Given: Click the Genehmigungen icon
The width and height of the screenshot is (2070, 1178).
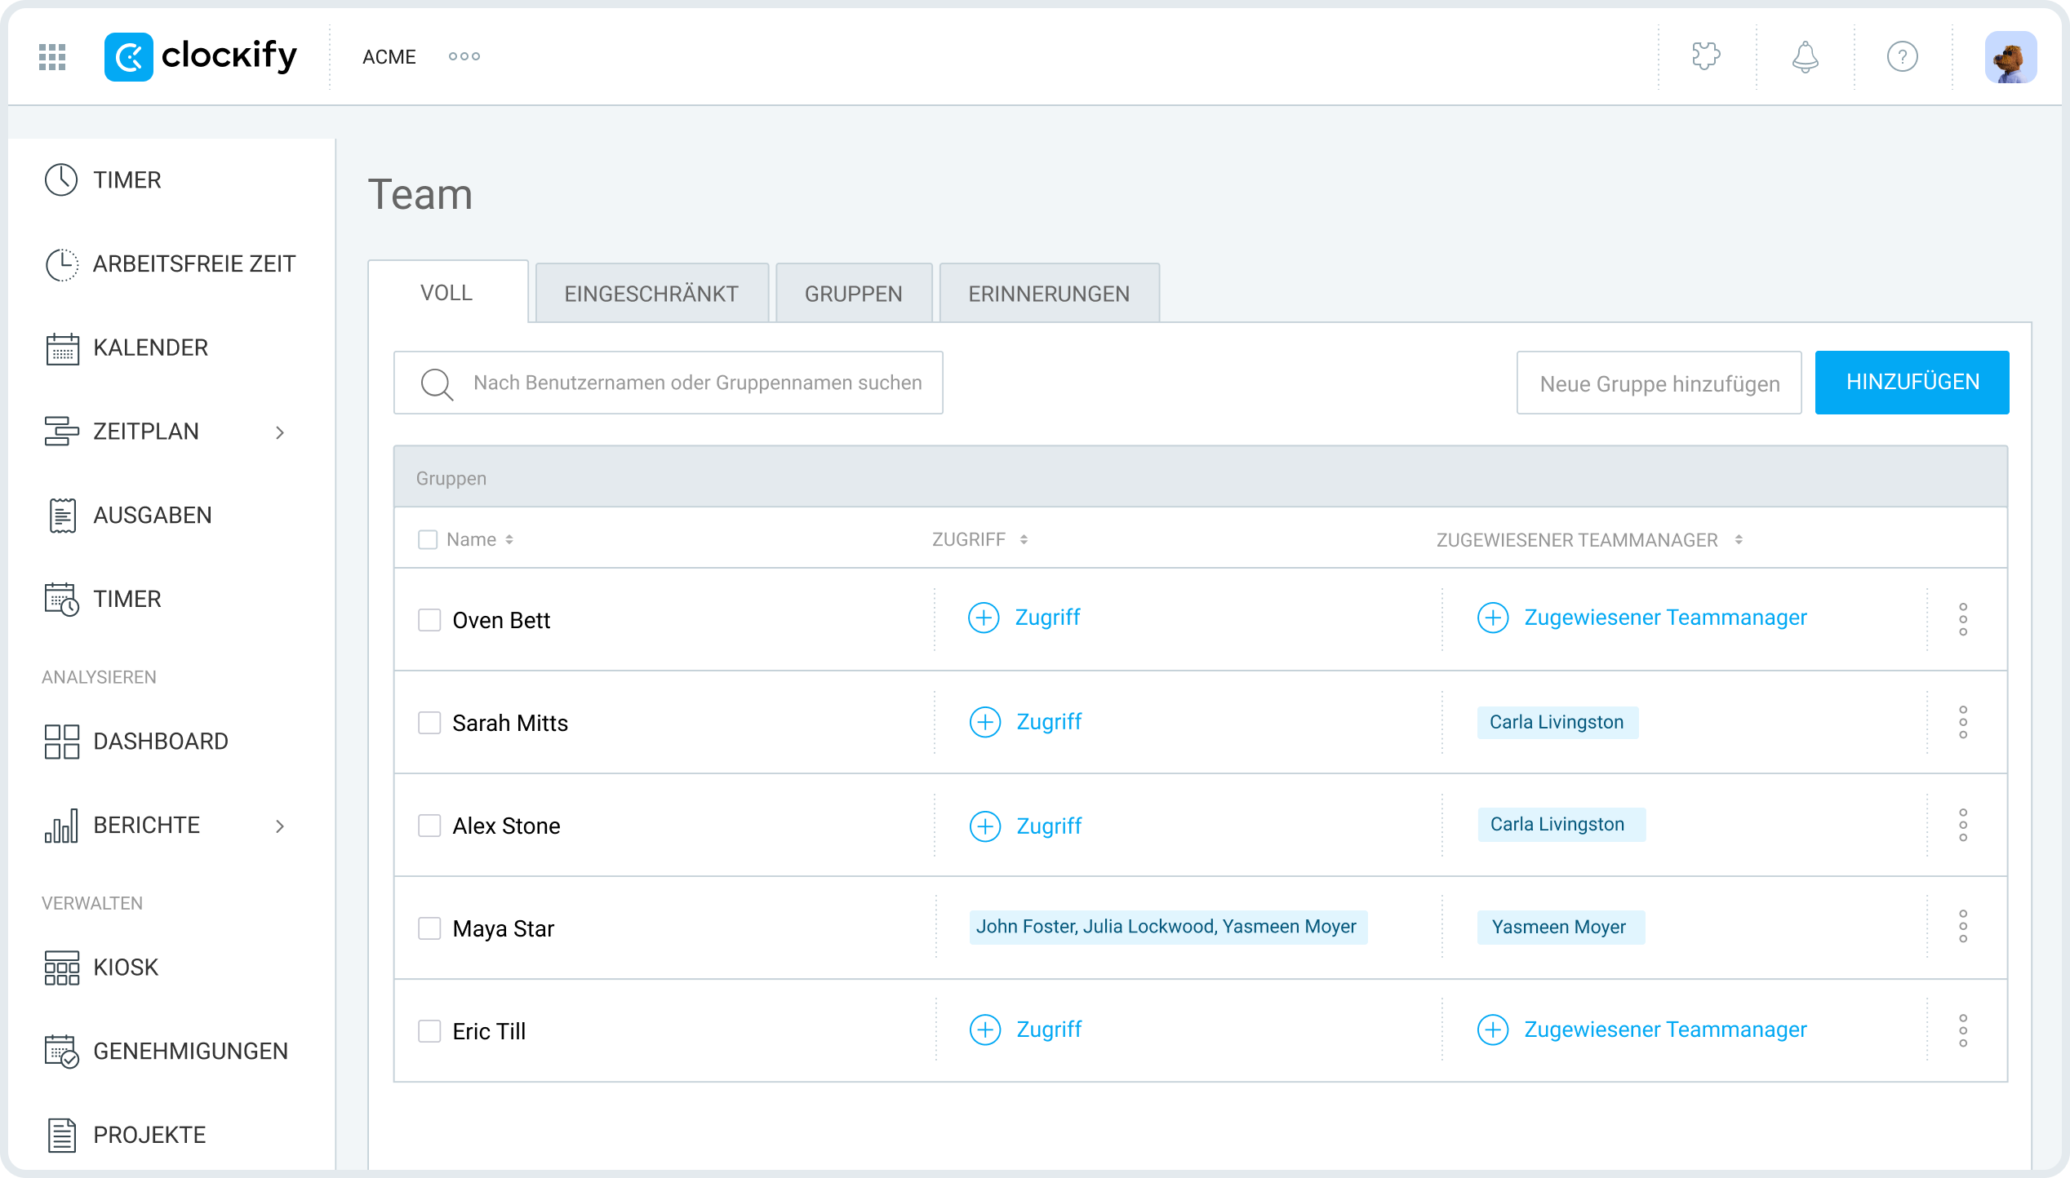Looking at the screenshot, I should coord(62,1051).
